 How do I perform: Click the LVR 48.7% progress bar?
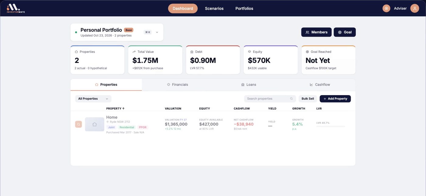[x=331, y=126]
